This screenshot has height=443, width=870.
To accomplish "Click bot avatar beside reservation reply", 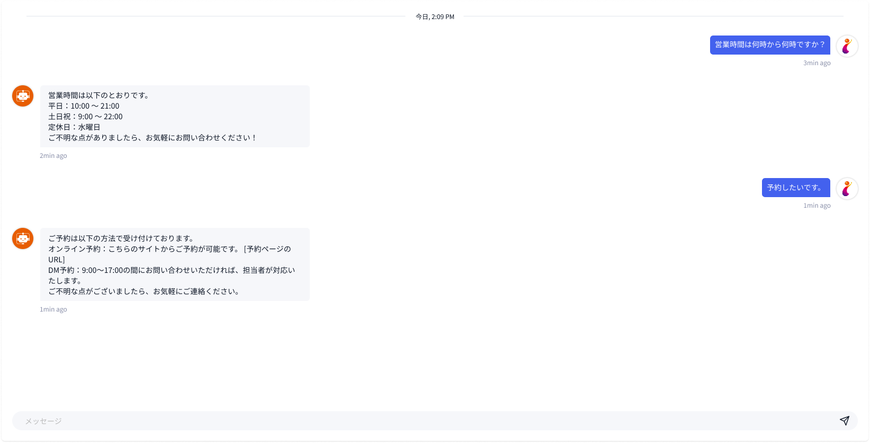I will (x=23, y=238).
